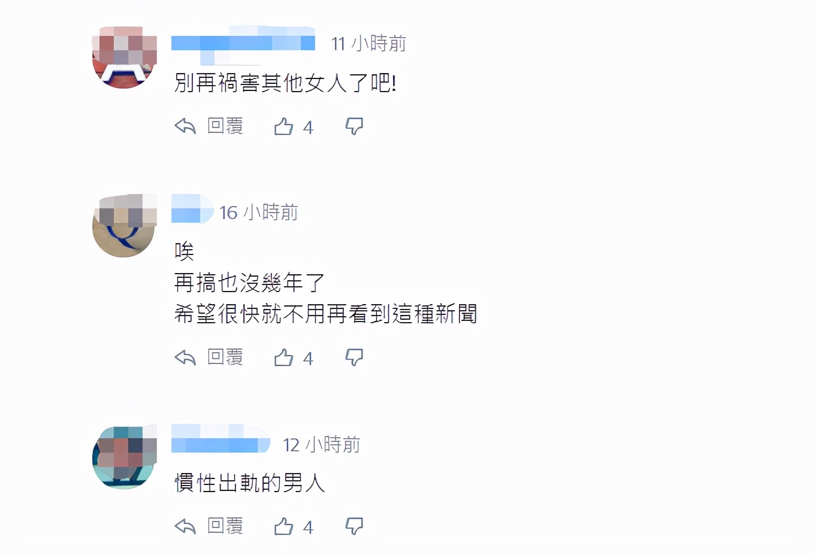Dislike the comment 再搞也沒幾年了

click(354, 357)
